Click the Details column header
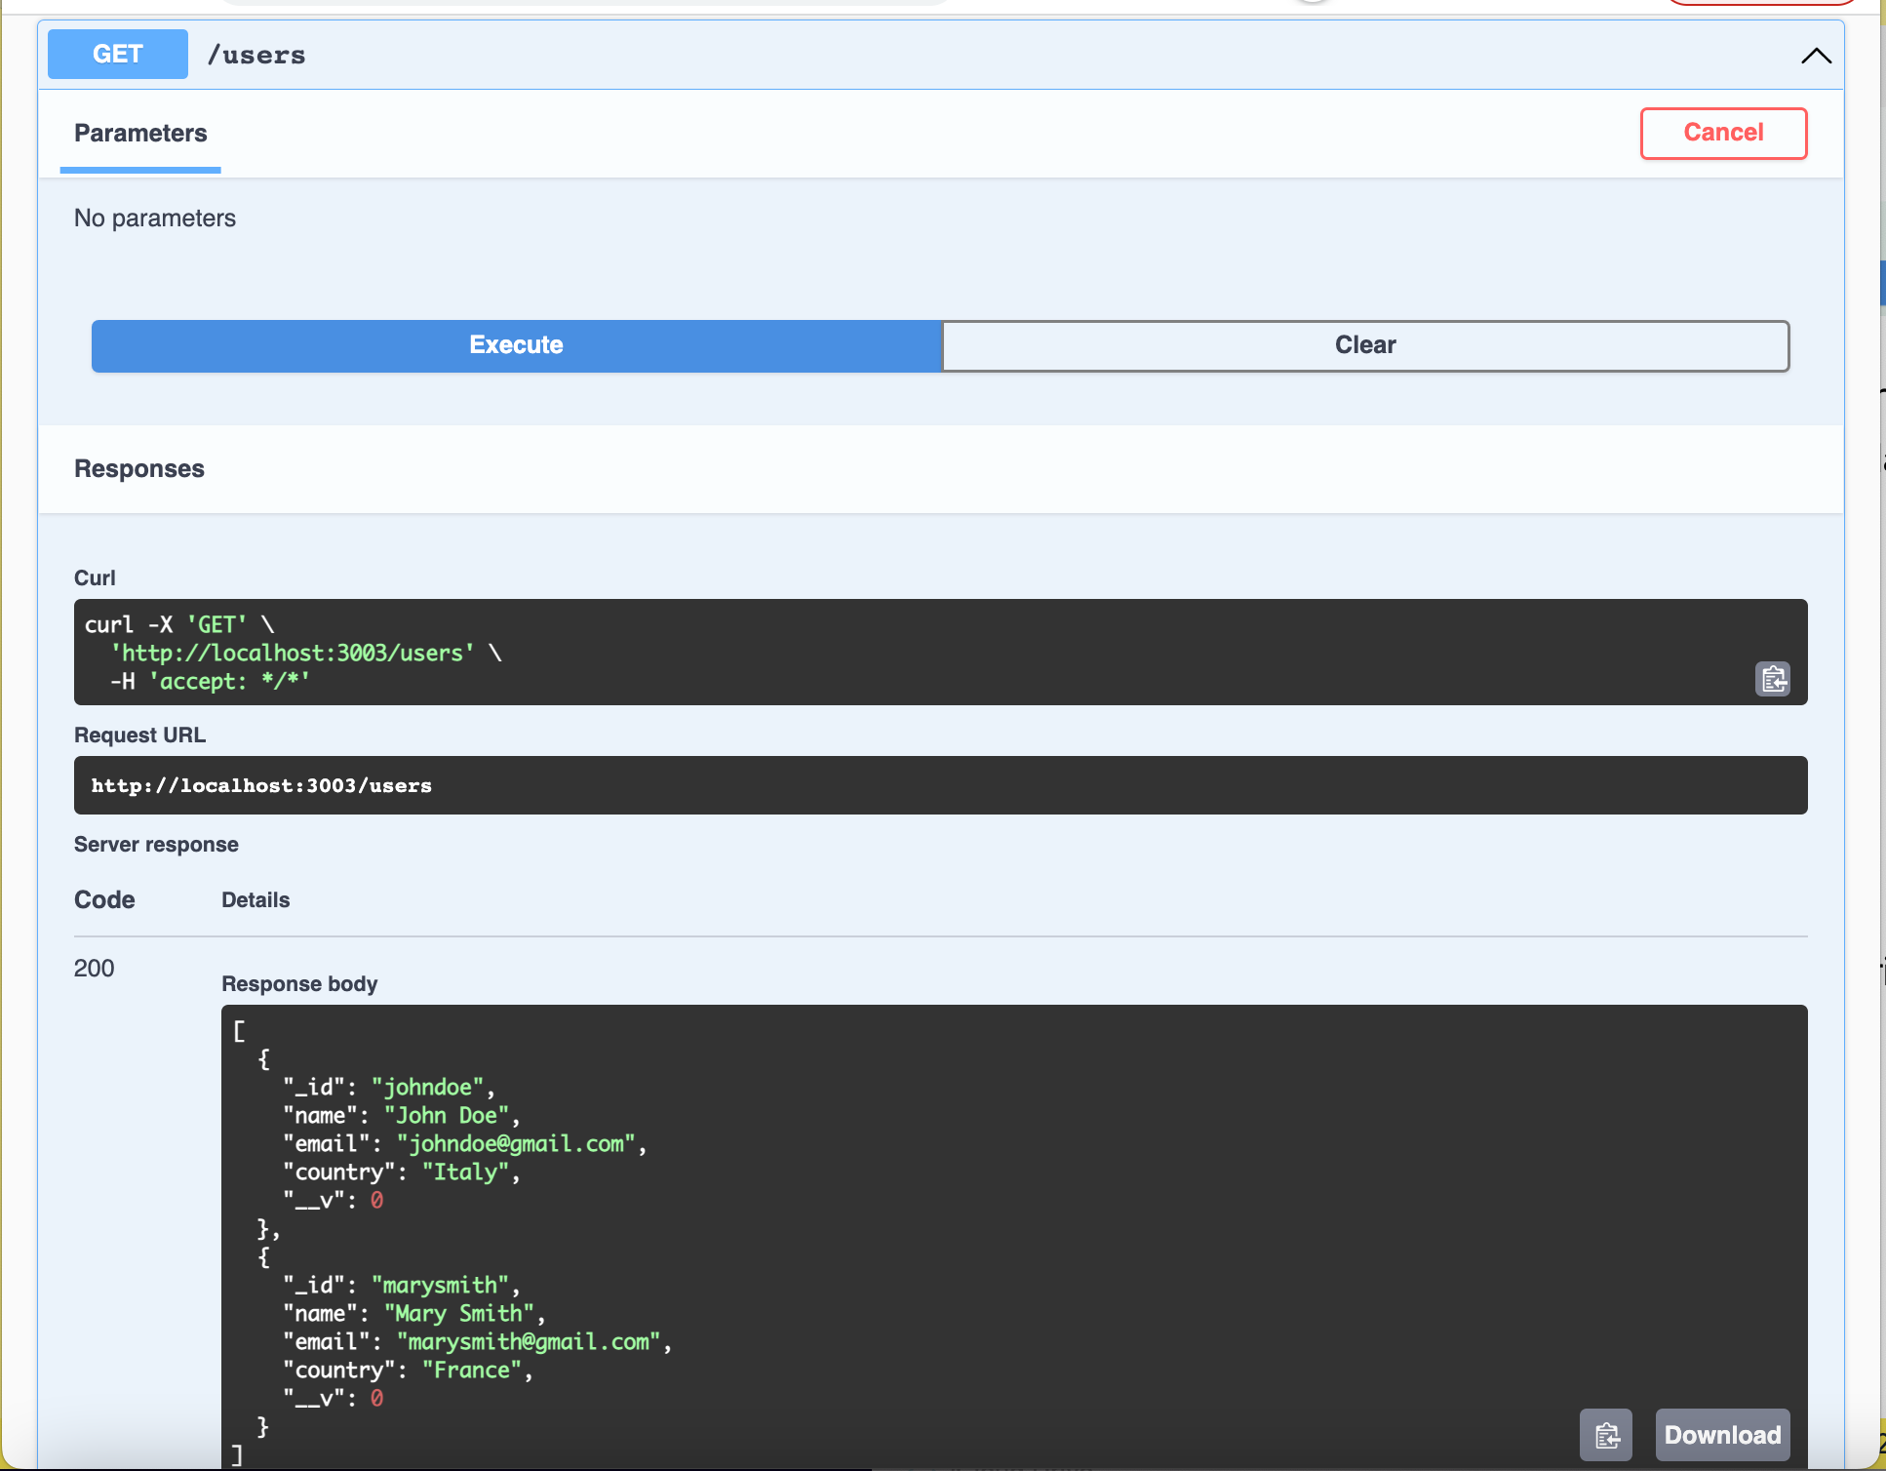Screen dimensions: 1886x1471 (255, 900)
